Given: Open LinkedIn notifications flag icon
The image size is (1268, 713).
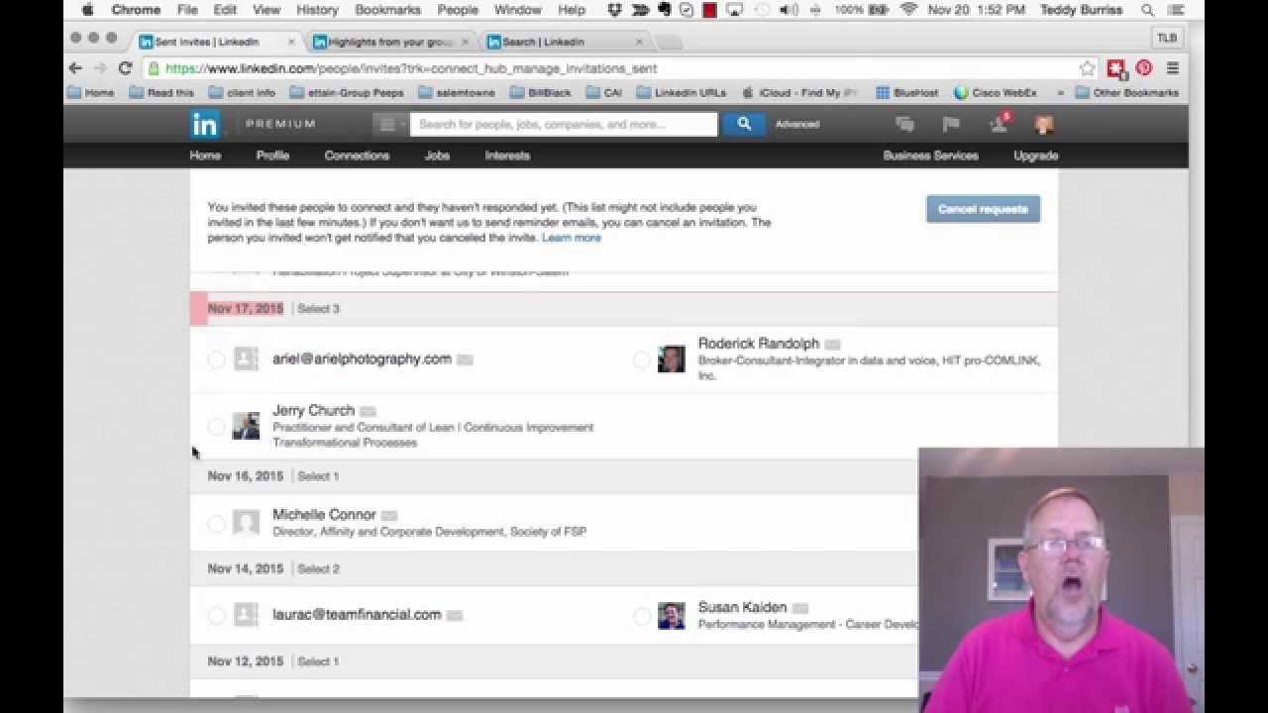Looking at the screenshot, I should 951,124.
